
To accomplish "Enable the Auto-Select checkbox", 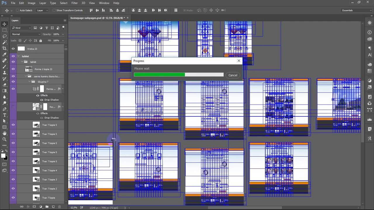I will [17, 10].
